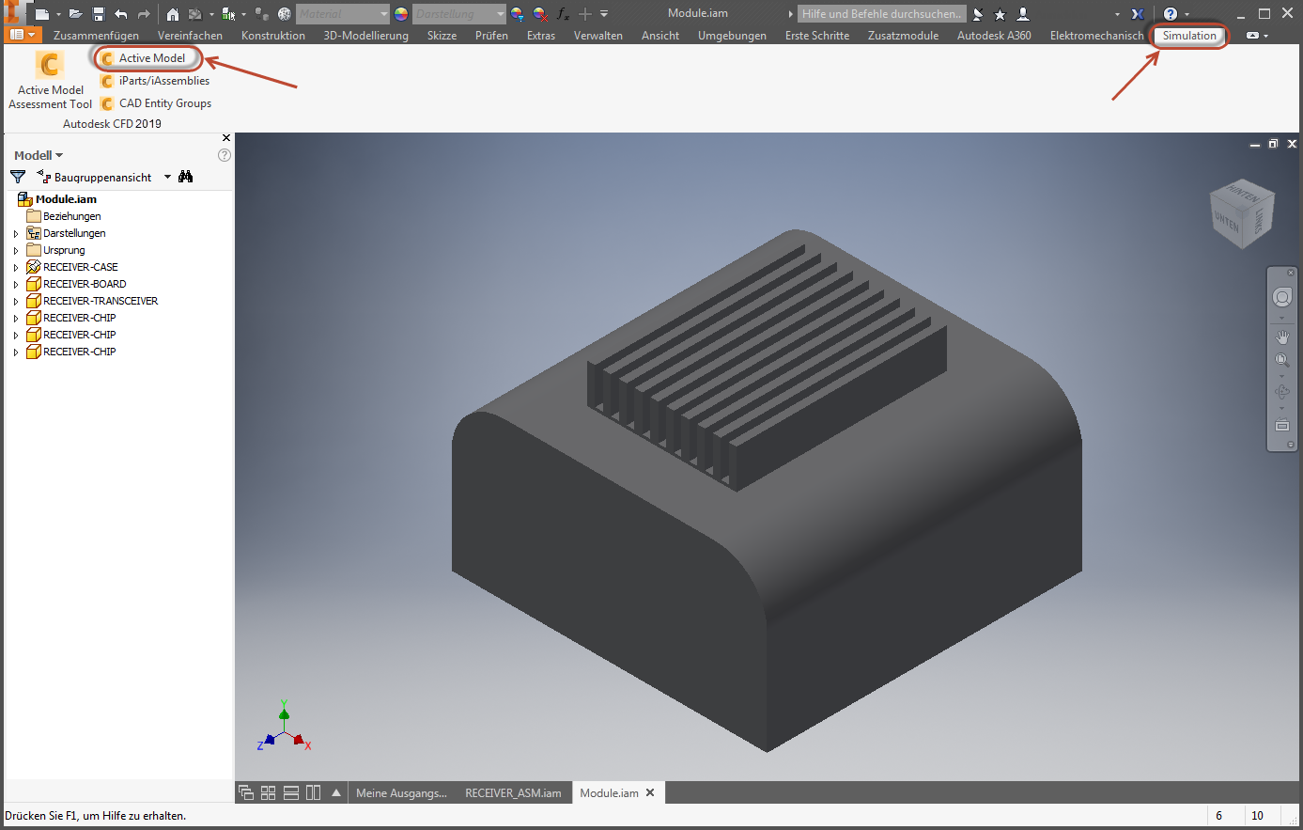
Task: Click the Active Model button
Action: click(144, 58)
